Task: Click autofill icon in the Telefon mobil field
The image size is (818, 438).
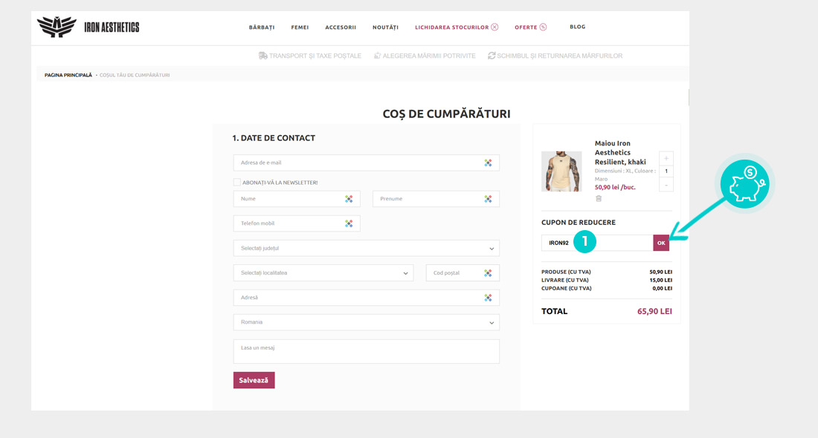Action: click(x=349, y=223)
